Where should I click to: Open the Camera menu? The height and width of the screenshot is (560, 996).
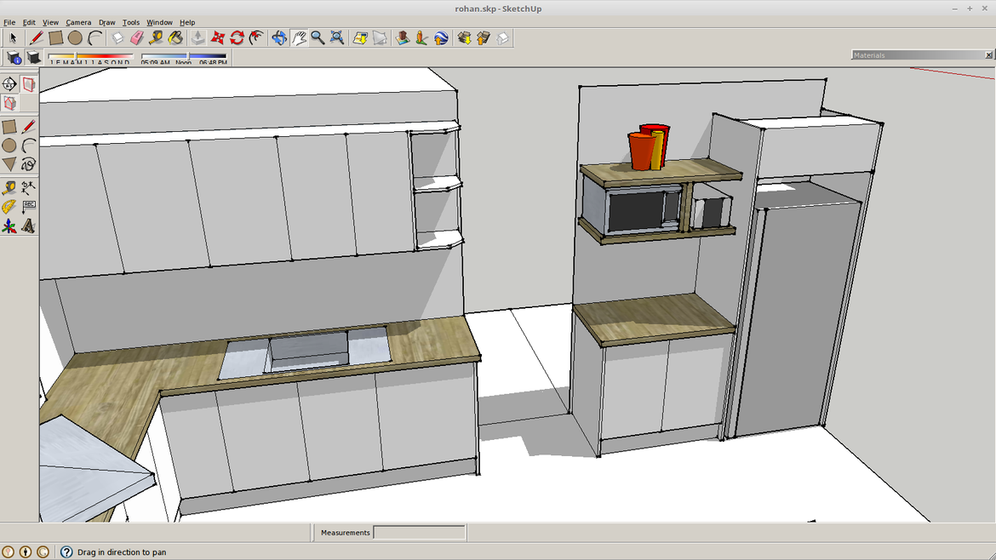(x=78, y=22)
